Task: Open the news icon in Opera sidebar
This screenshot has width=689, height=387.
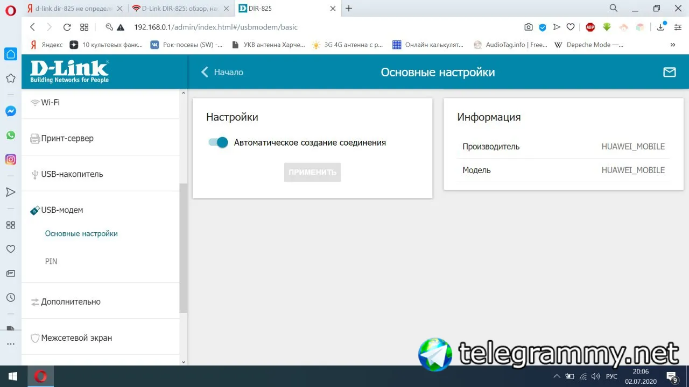Action: [11, 273]
